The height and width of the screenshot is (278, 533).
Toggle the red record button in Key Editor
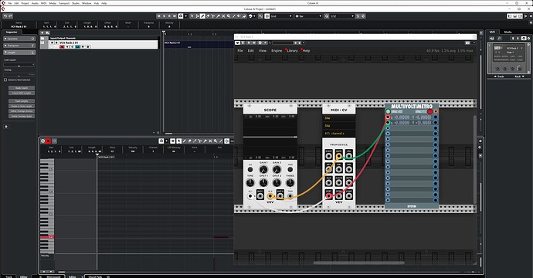click(x=48, y=141)
